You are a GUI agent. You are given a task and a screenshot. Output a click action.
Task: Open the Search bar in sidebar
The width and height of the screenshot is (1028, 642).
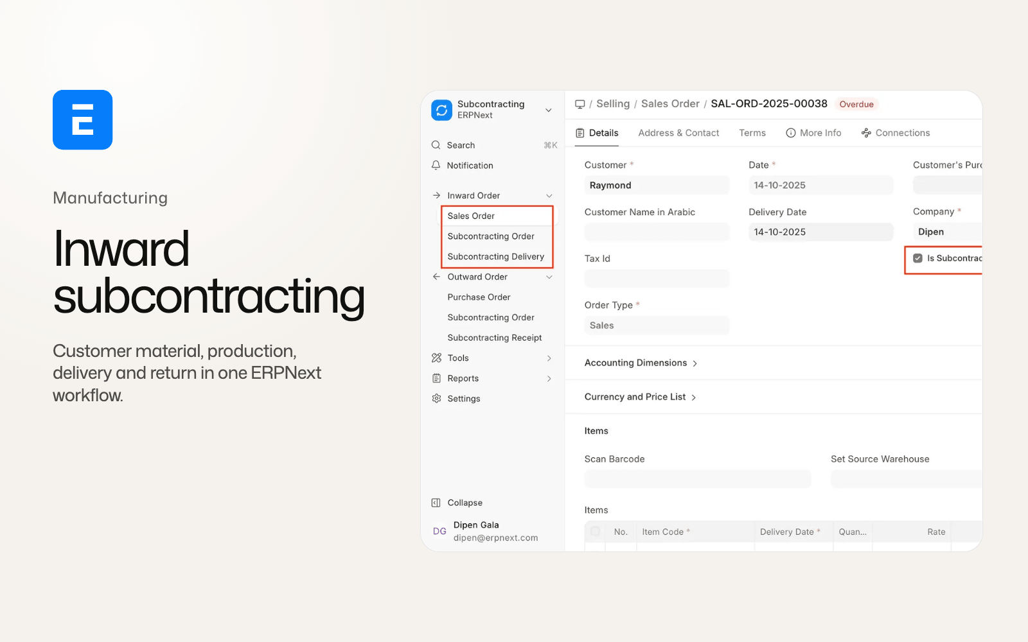[494, 145]
